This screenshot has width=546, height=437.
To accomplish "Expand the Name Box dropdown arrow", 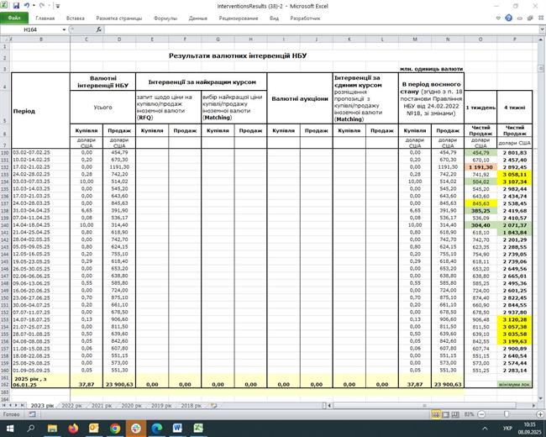I will 64,29.
